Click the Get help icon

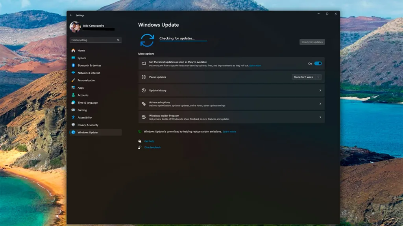click(x=140, y=141)
